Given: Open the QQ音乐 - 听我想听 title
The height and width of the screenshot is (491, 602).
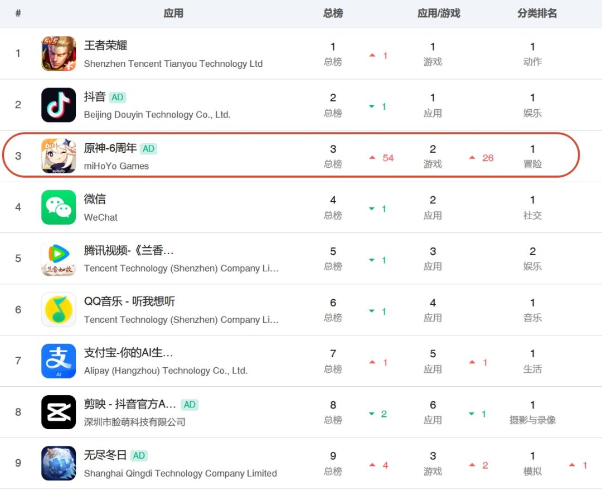Looking at the screenshot, I should point(129,302).
